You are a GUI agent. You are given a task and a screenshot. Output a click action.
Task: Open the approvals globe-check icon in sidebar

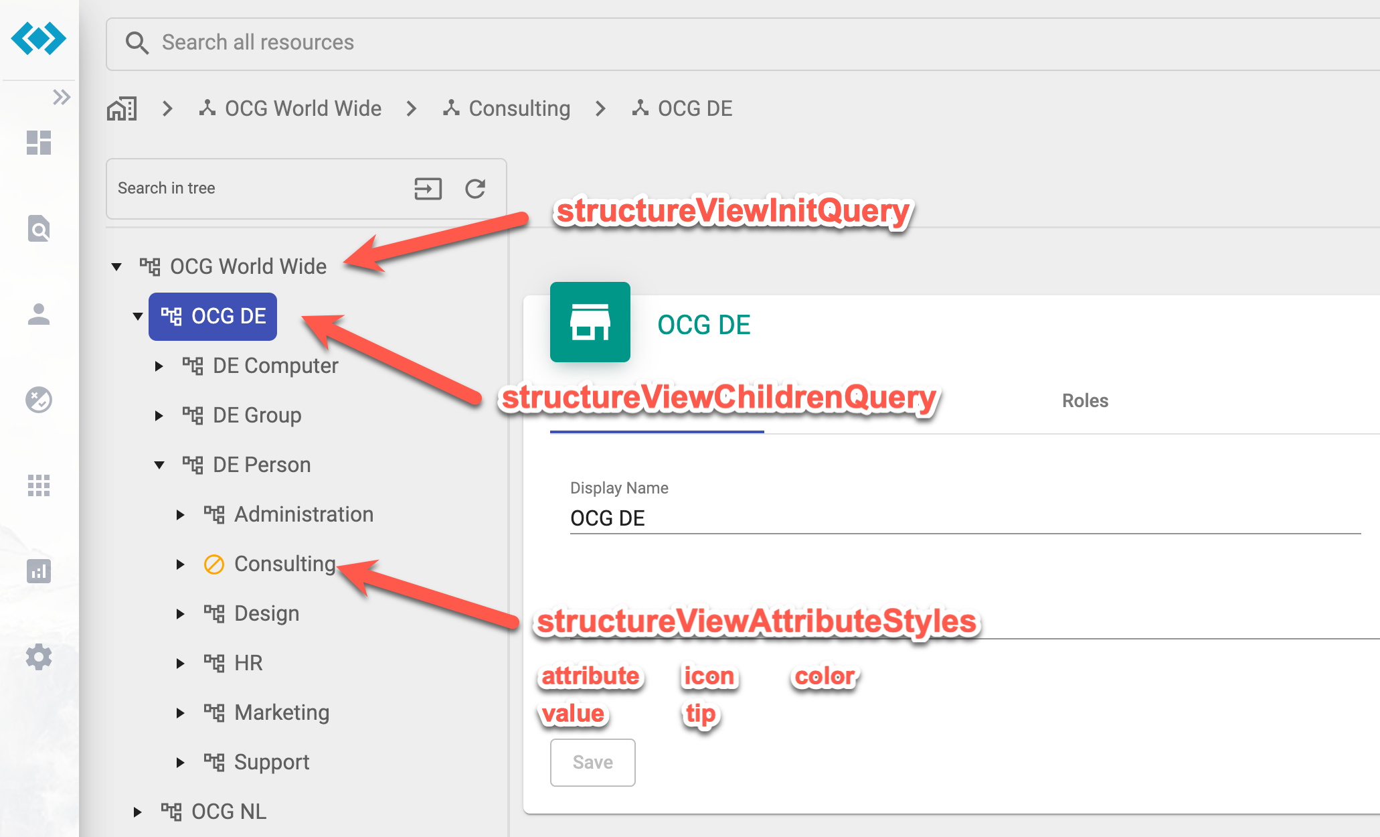click(x=39, y=400)
